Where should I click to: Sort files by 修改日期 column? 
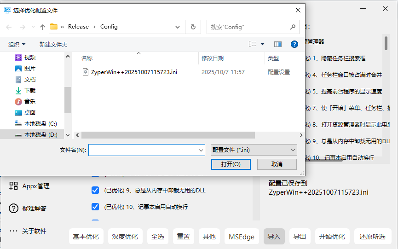click(213, 58)
